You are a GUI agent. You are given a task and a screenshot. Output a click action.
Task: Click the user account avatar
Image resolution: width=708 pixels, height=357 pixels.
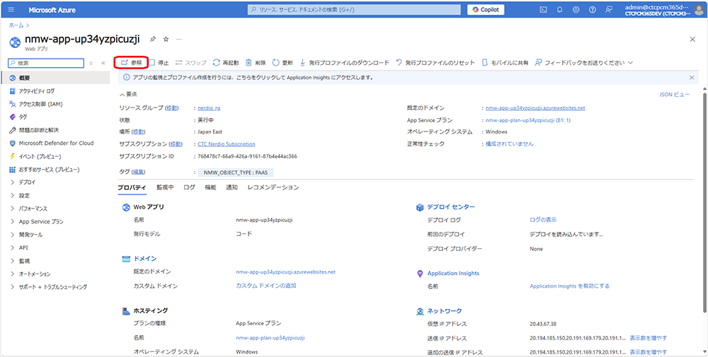point(699,9)
